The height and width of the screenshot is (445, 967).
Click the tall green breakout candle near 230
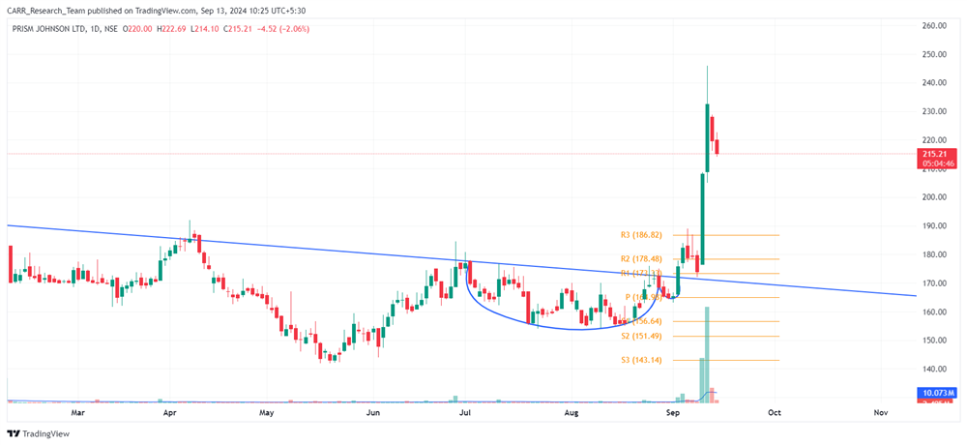click(x=708, y=138)
